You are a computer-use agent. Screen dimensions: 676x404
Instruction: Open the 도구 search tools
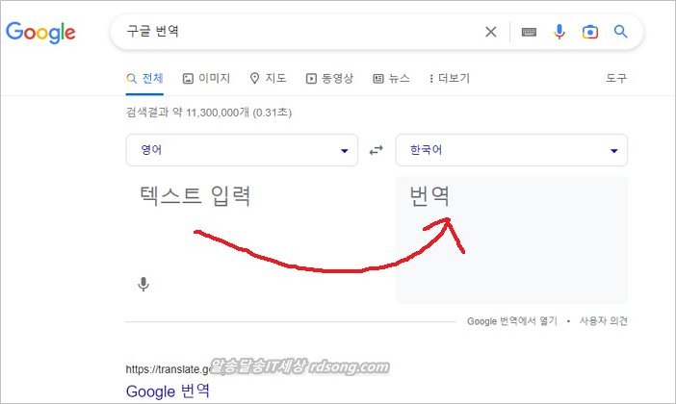click(616, 78)
